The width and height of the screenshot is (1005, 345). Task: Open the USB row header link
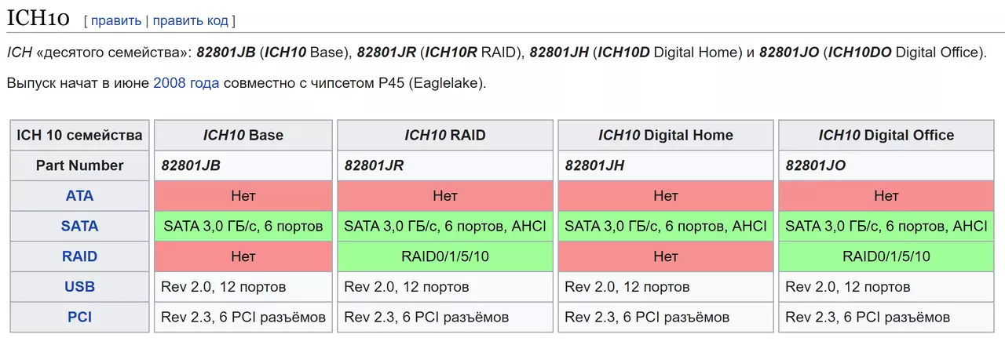click(80, 287)
